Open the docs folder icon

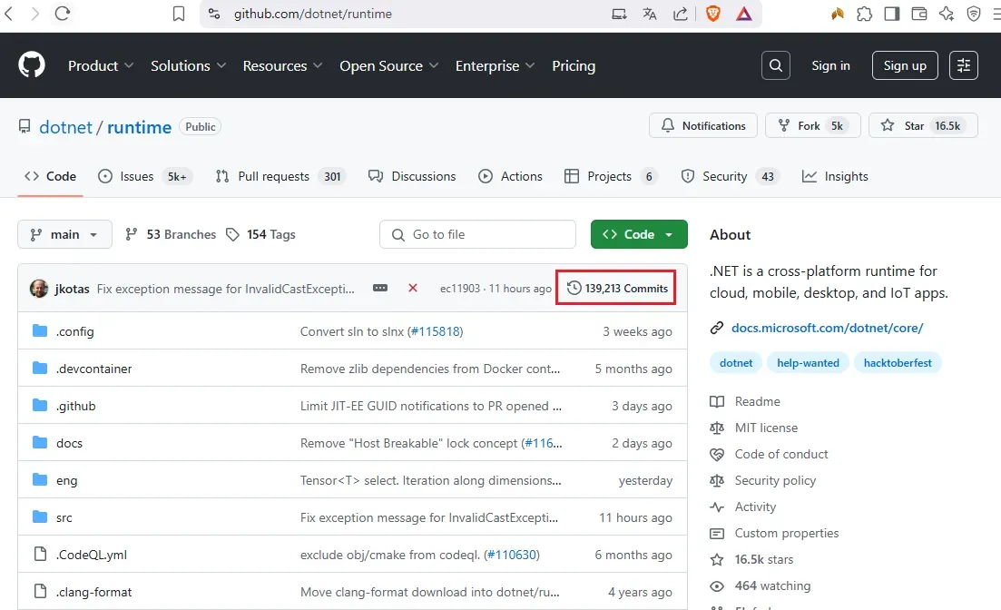pos(40,442)
